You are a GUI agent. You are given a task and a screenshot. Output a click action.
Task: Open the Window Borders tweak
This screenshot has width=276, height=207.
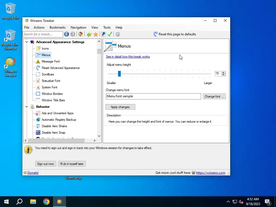click(52, 94)
